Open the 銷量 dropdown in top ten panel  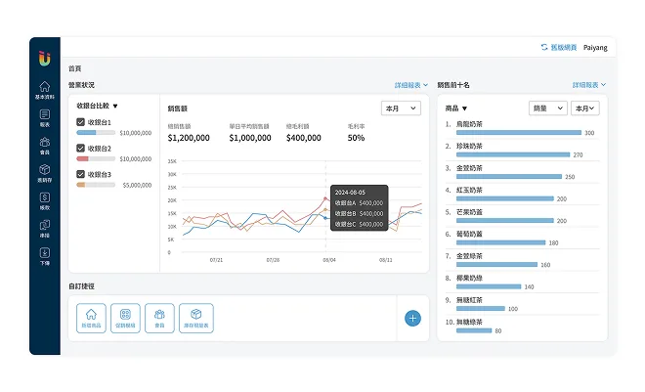click(x=546, y=109)
